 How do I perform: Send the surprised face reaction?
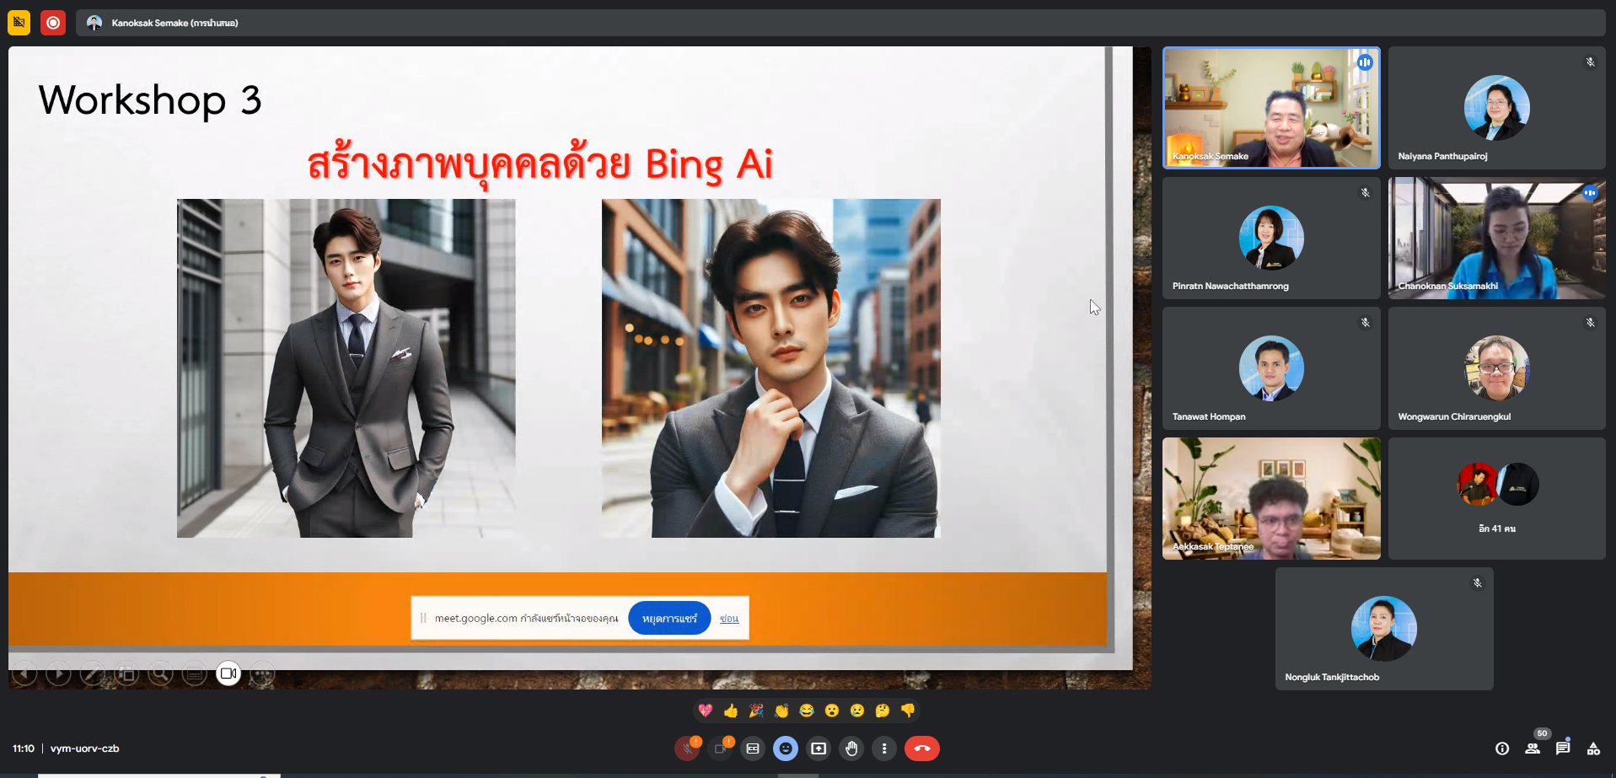coord(832,711)
